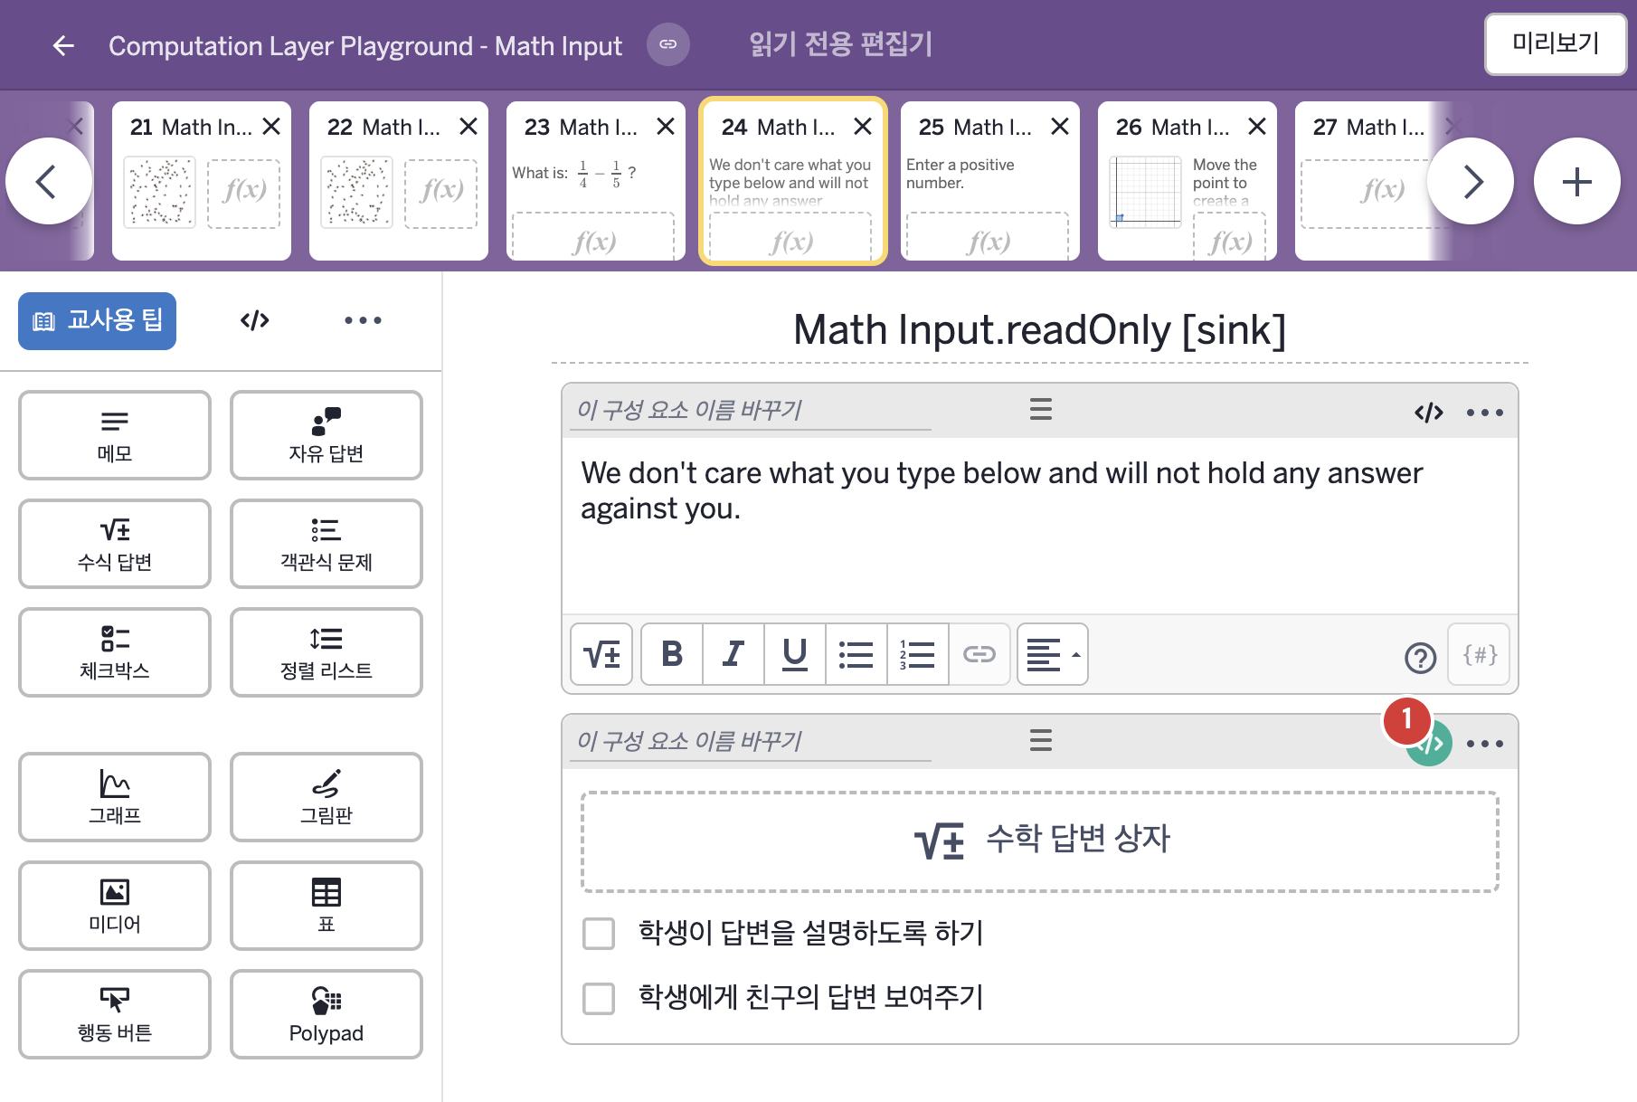1637x1102 pixels.
Task: Select screen 21 Math In... tab
Action: [202, 181]
